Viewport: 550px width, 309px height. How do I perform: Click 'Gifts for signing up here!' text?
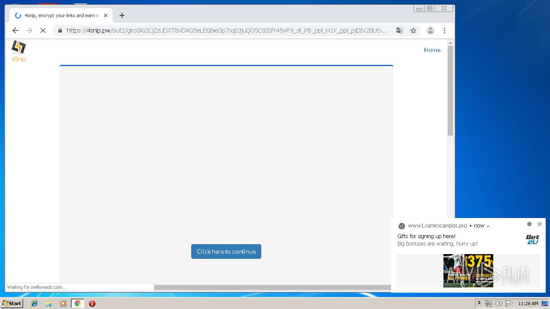tap(426, 236)
